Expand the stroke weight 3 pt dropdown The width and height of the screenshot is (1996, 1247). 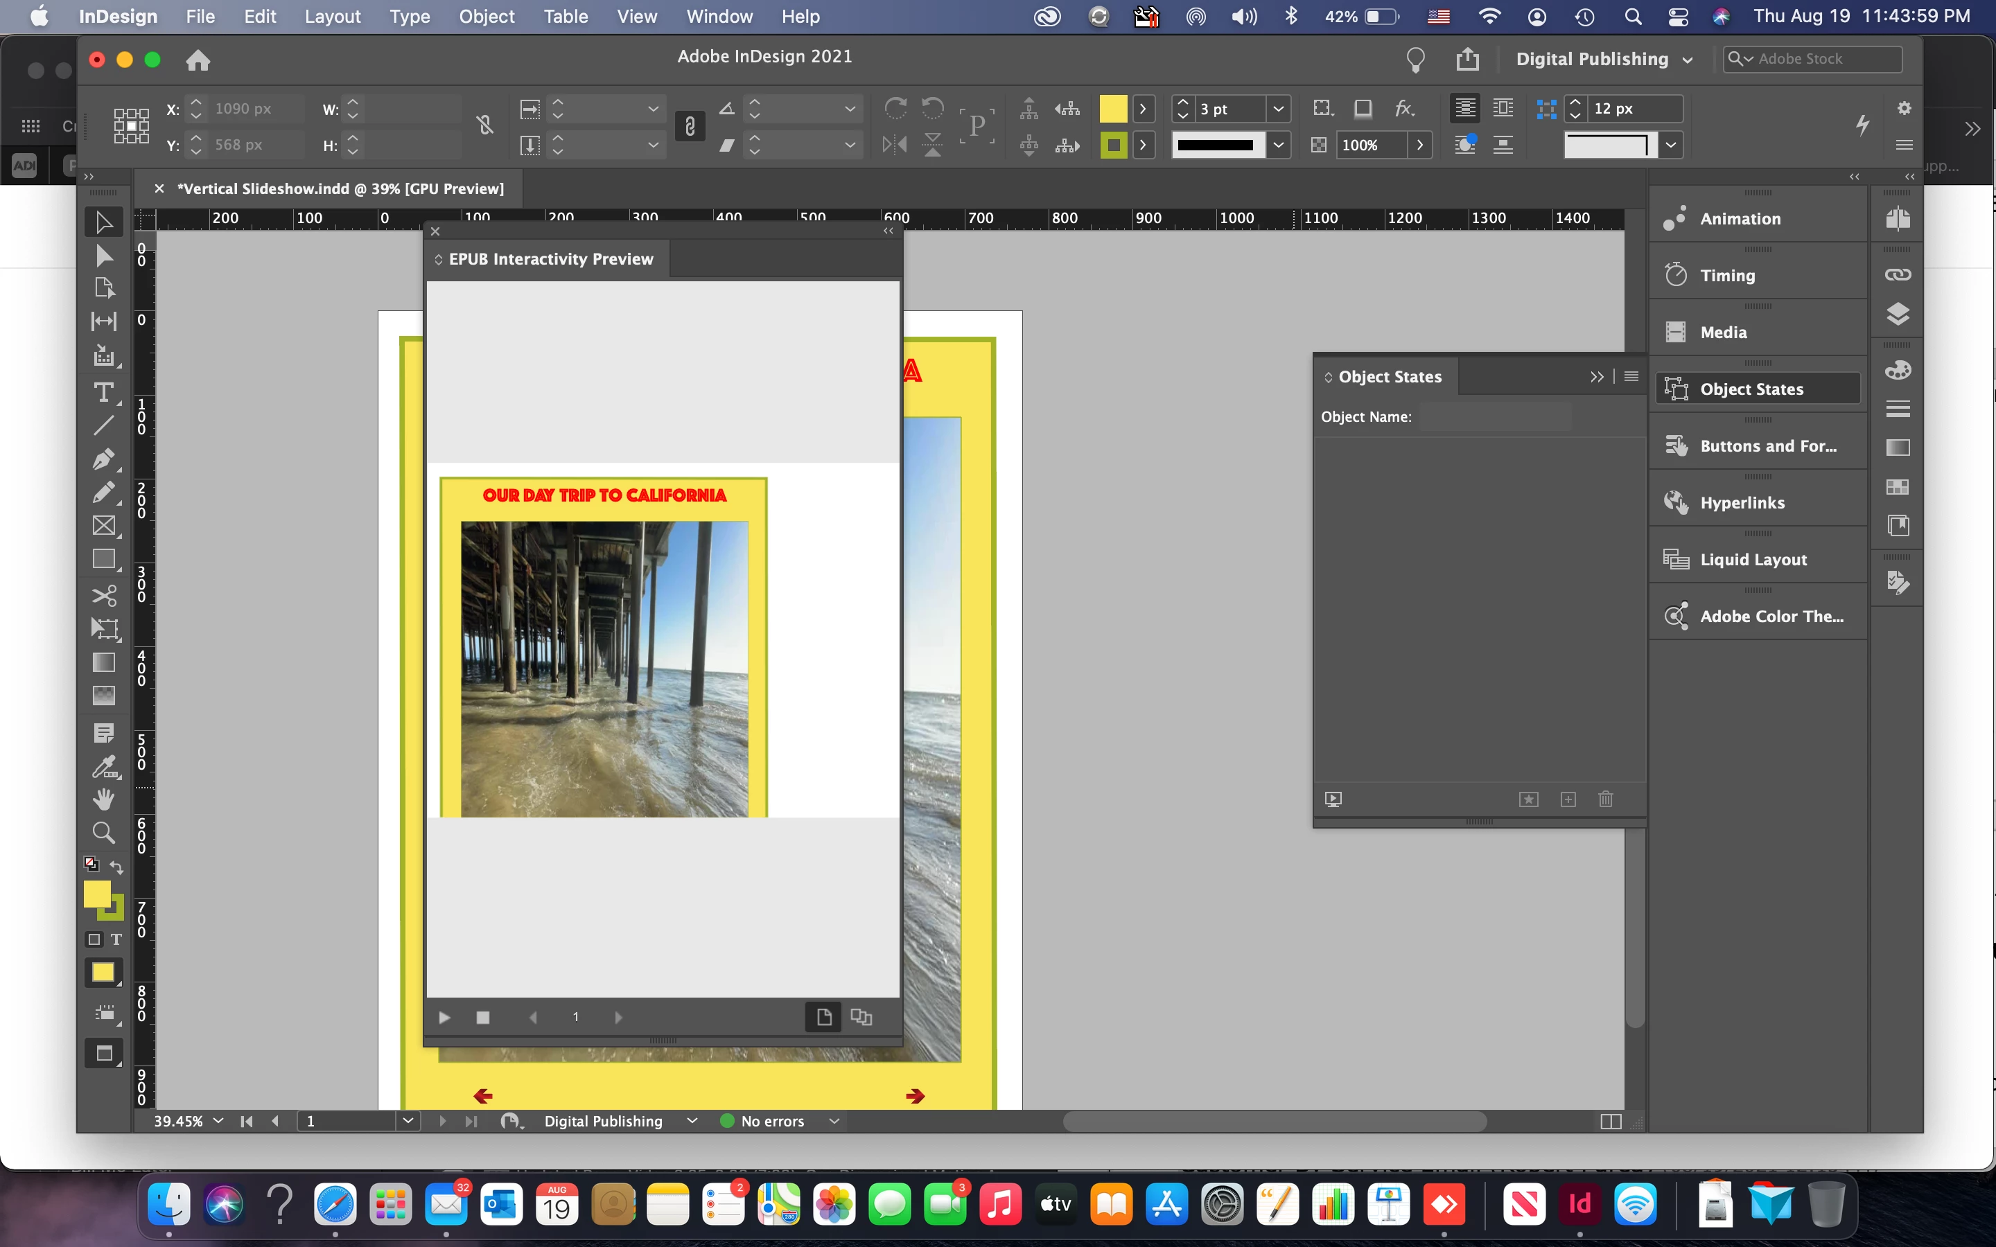tap(1277, 109)
